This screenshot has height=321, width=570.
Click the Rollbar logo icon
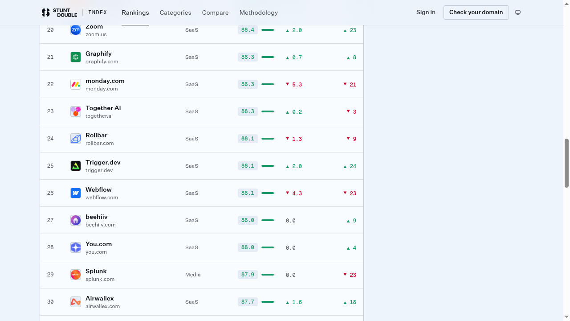[x=76, y=139]
